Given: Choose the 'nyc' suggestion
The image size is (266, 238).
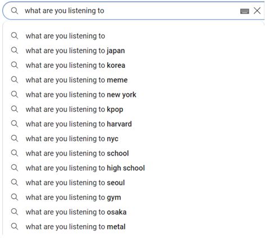Looking at the screenshot, I should [x=134, y=139].
